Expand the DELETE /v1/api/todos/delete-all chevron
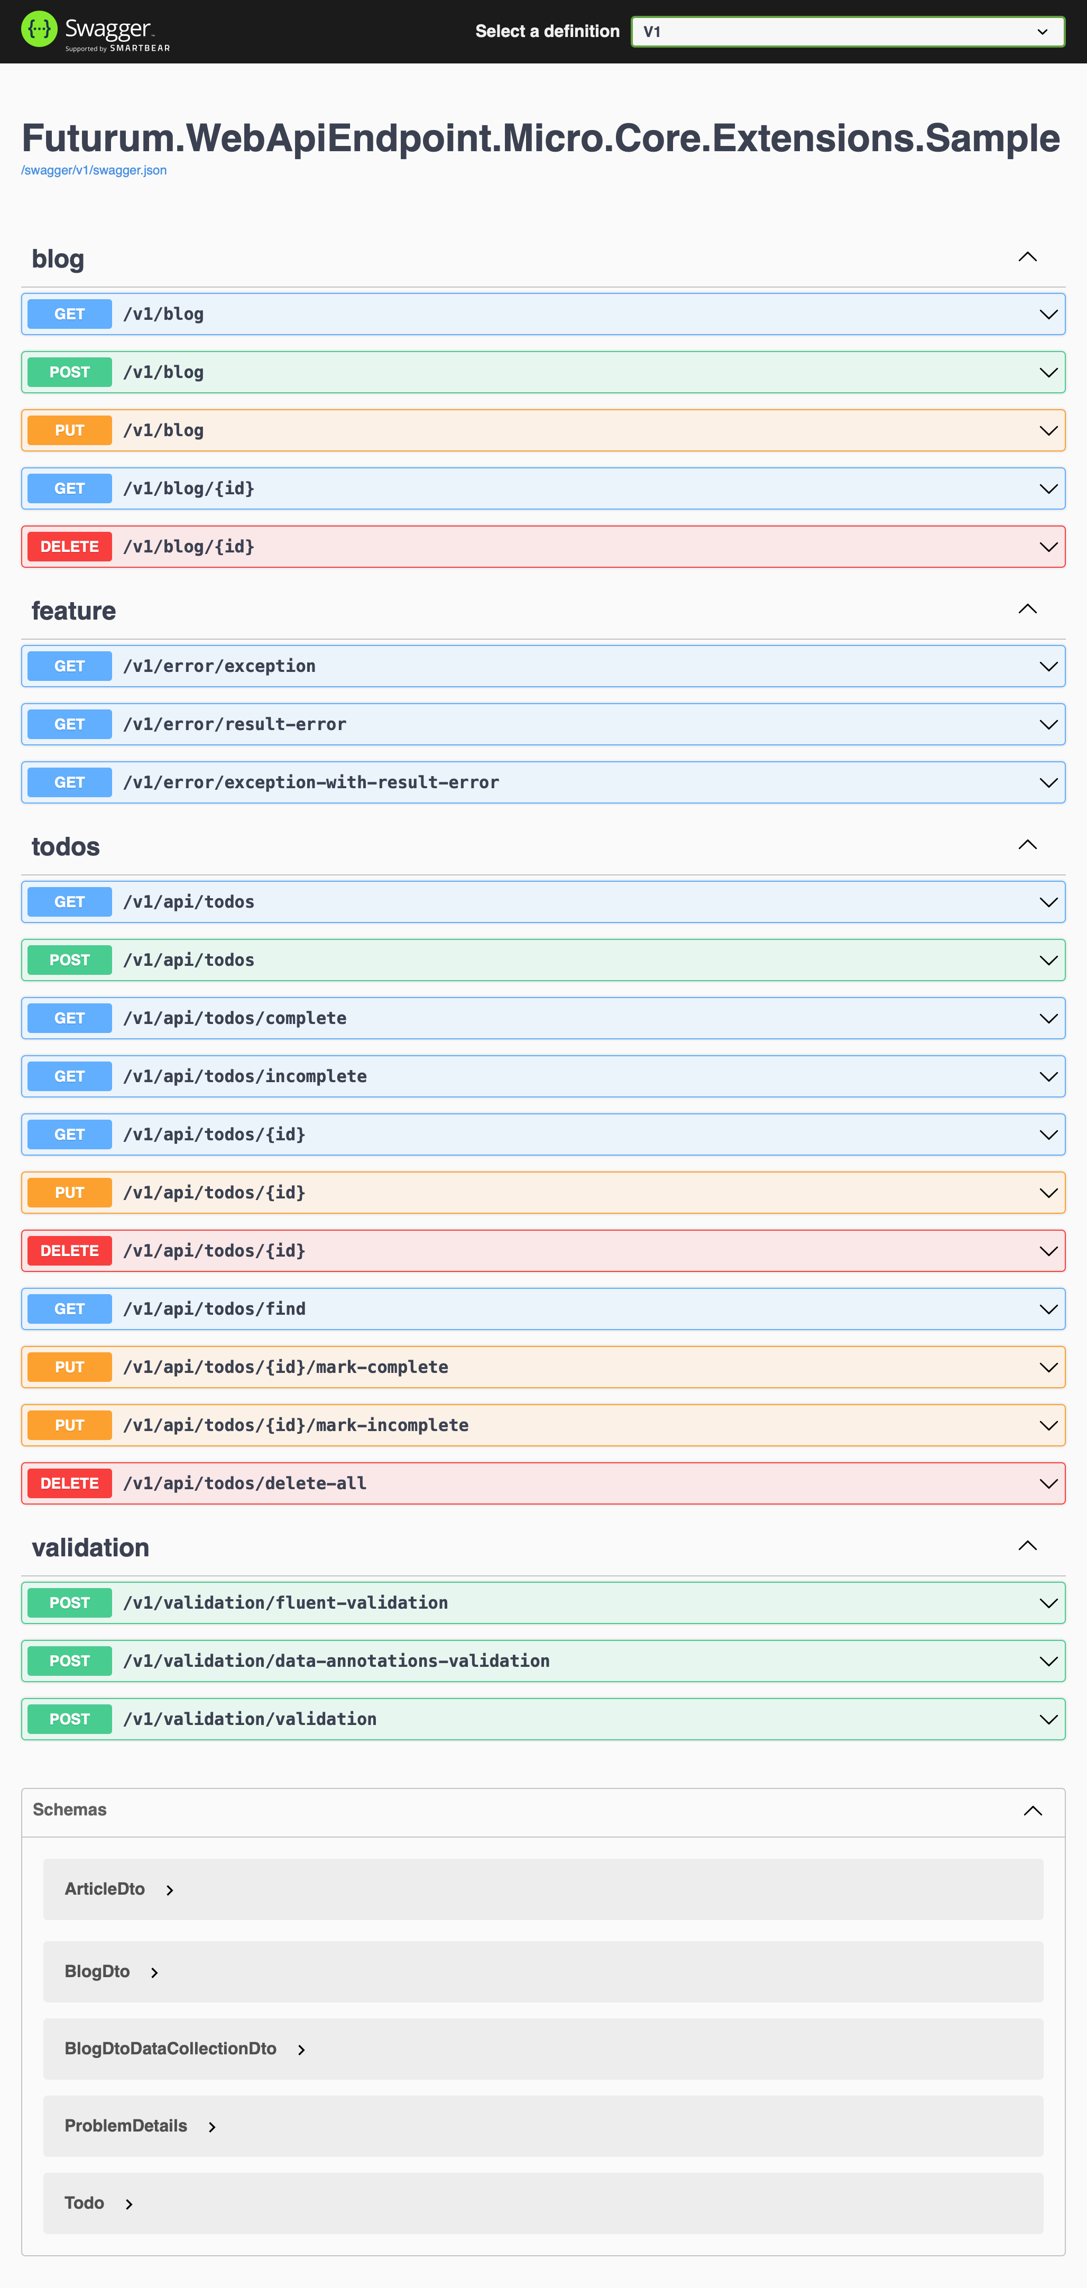This screenshot has height=2288, width=1087. 1048,1484
